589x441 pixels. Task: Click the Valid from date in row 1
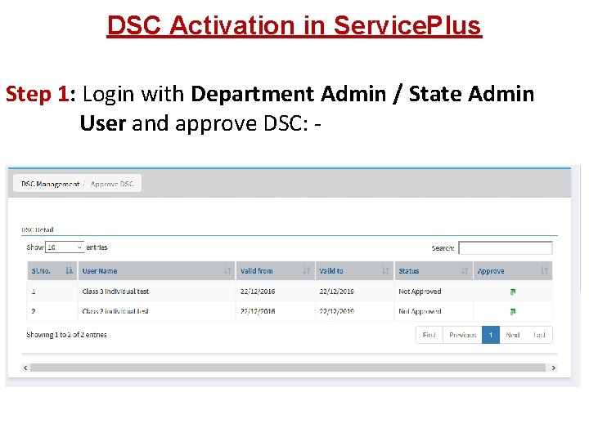[x=258, y=292]
